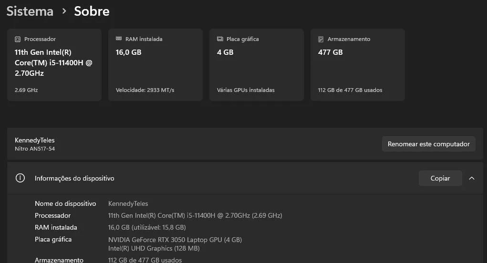The image size is (487, 263).
Task: Open the Armazenamento 477 GB card
Action: coord(357,64)
